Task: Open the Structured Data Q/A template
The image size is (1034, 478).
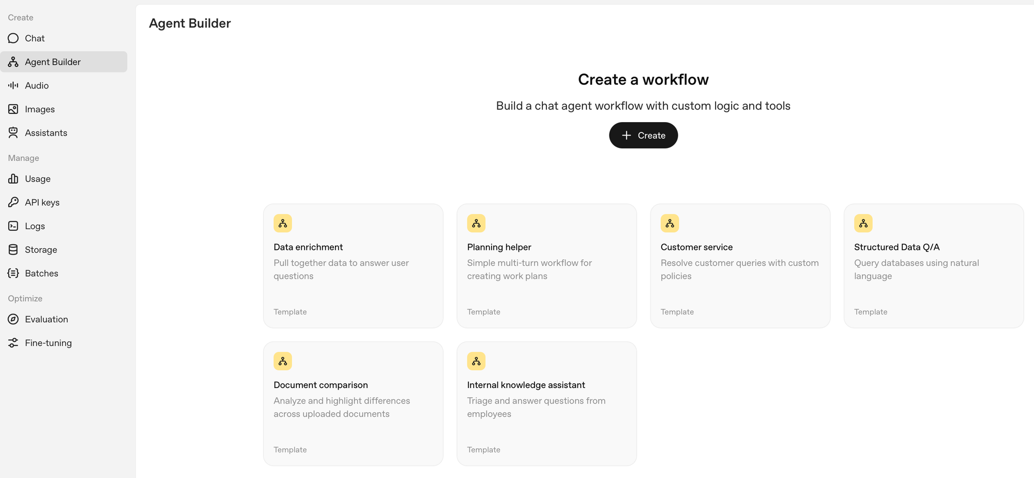Action: 933,266
